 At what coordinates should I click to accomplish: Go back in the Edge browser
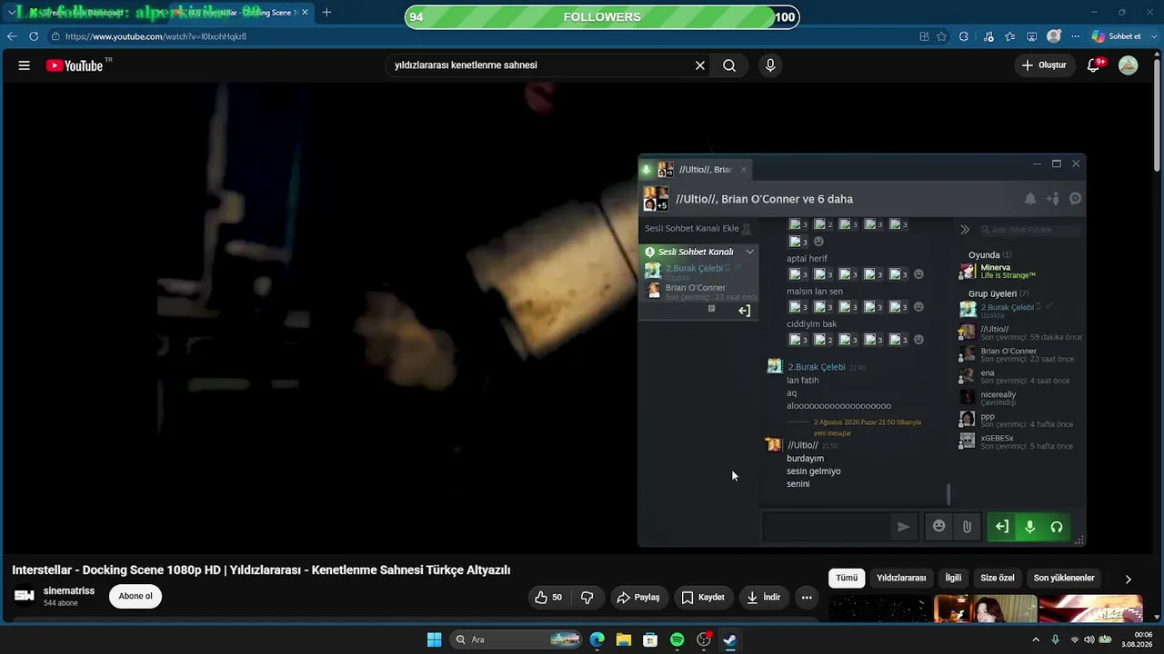point(12,36)
